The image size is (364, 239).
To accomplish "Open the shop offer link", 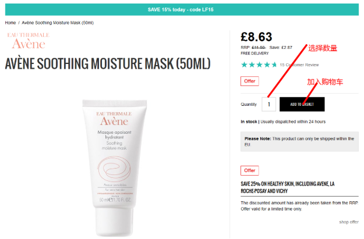I will pos(349,222).
